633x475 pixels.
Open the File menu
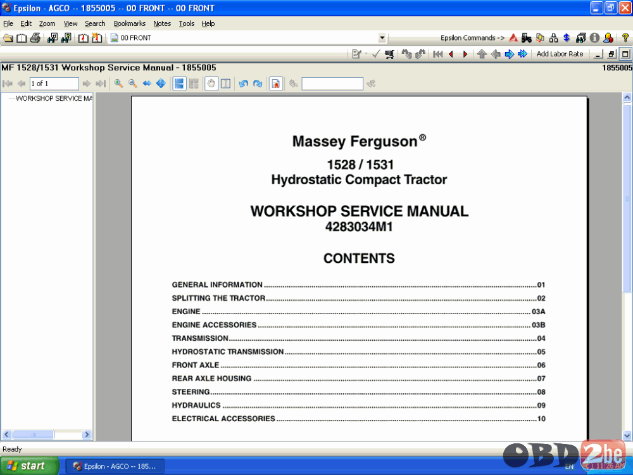tap(8, 23)
